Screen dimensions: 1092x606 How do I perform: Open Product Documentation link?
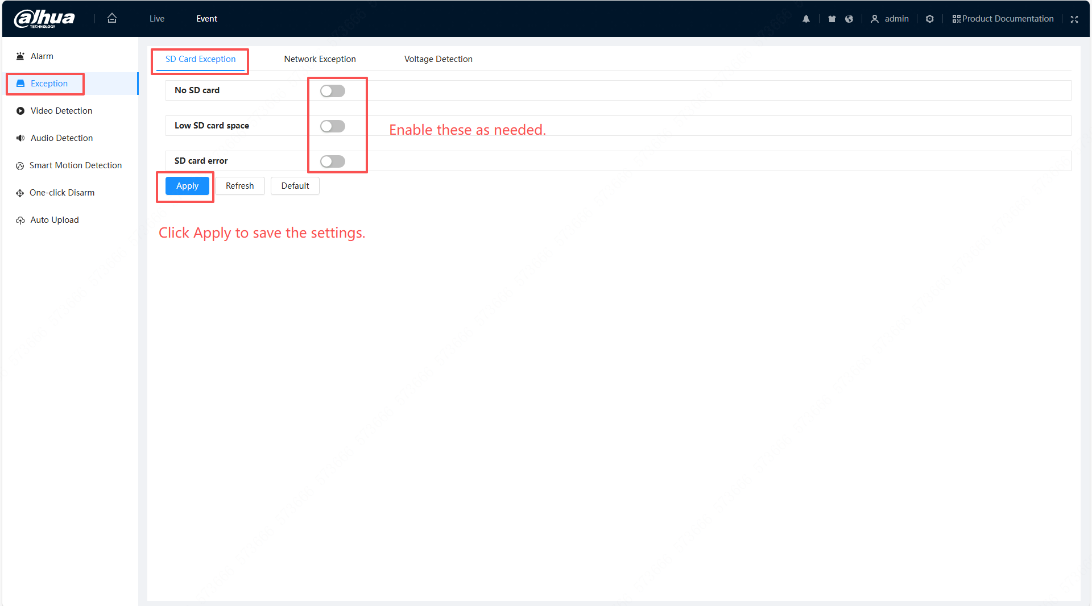1003,19
